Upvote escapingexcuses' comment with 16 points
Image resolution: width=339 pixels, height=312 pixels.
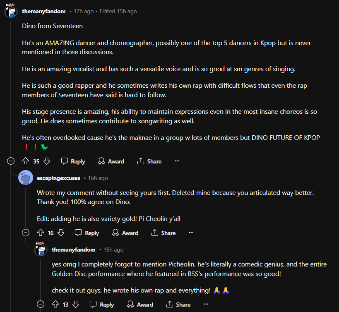tap(40, 233)
